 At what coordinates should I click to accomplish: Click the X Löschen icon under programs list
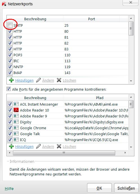(59, 146)
